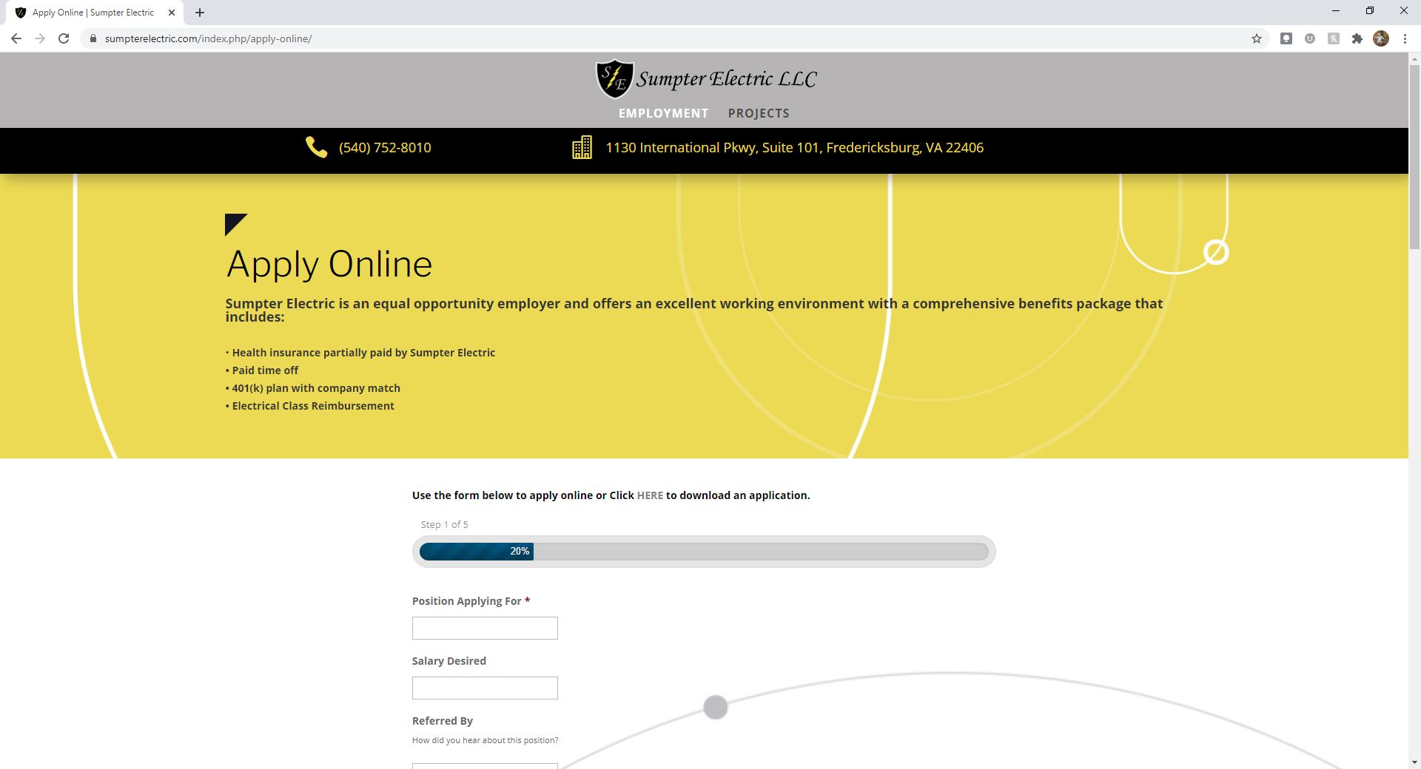Open the Extensions puzzle piece icon
1421x769 pixels.
click(x=1357, y=38)
